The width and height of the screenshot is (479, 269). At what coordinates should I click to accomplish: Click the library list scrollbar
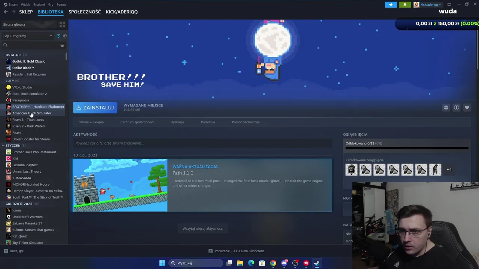66,56
